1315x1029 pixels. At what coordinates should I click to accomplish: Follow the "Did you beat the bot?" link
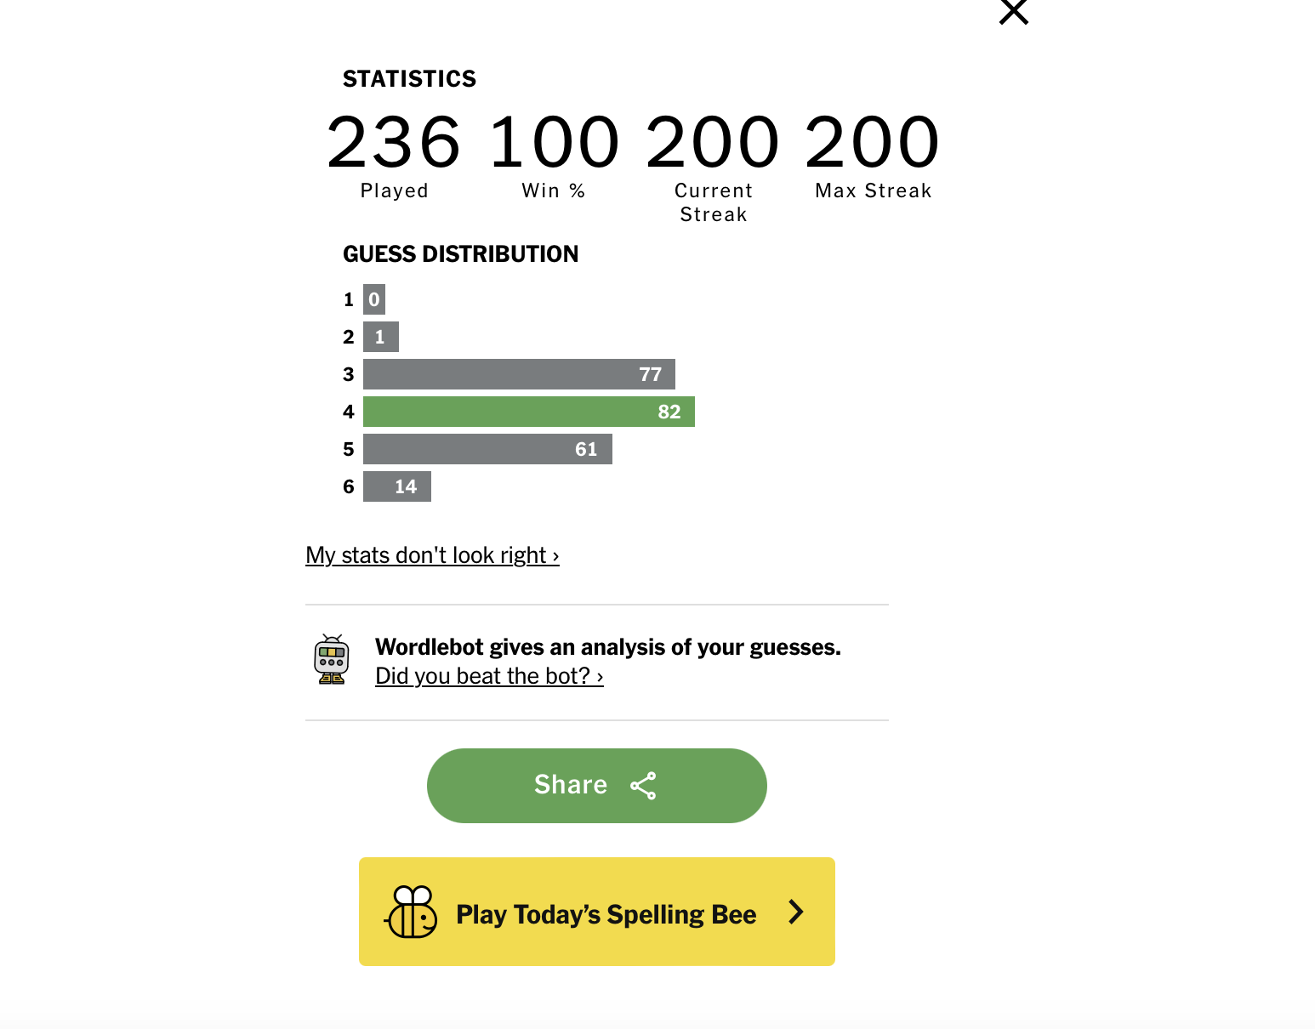click(x=489, y=676)
